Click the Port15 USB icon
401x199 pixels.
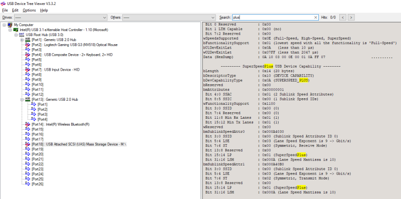click(28, 129)
